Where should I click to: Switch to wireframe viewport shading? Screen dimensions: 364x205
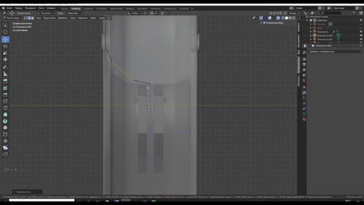tap(283, 18)
